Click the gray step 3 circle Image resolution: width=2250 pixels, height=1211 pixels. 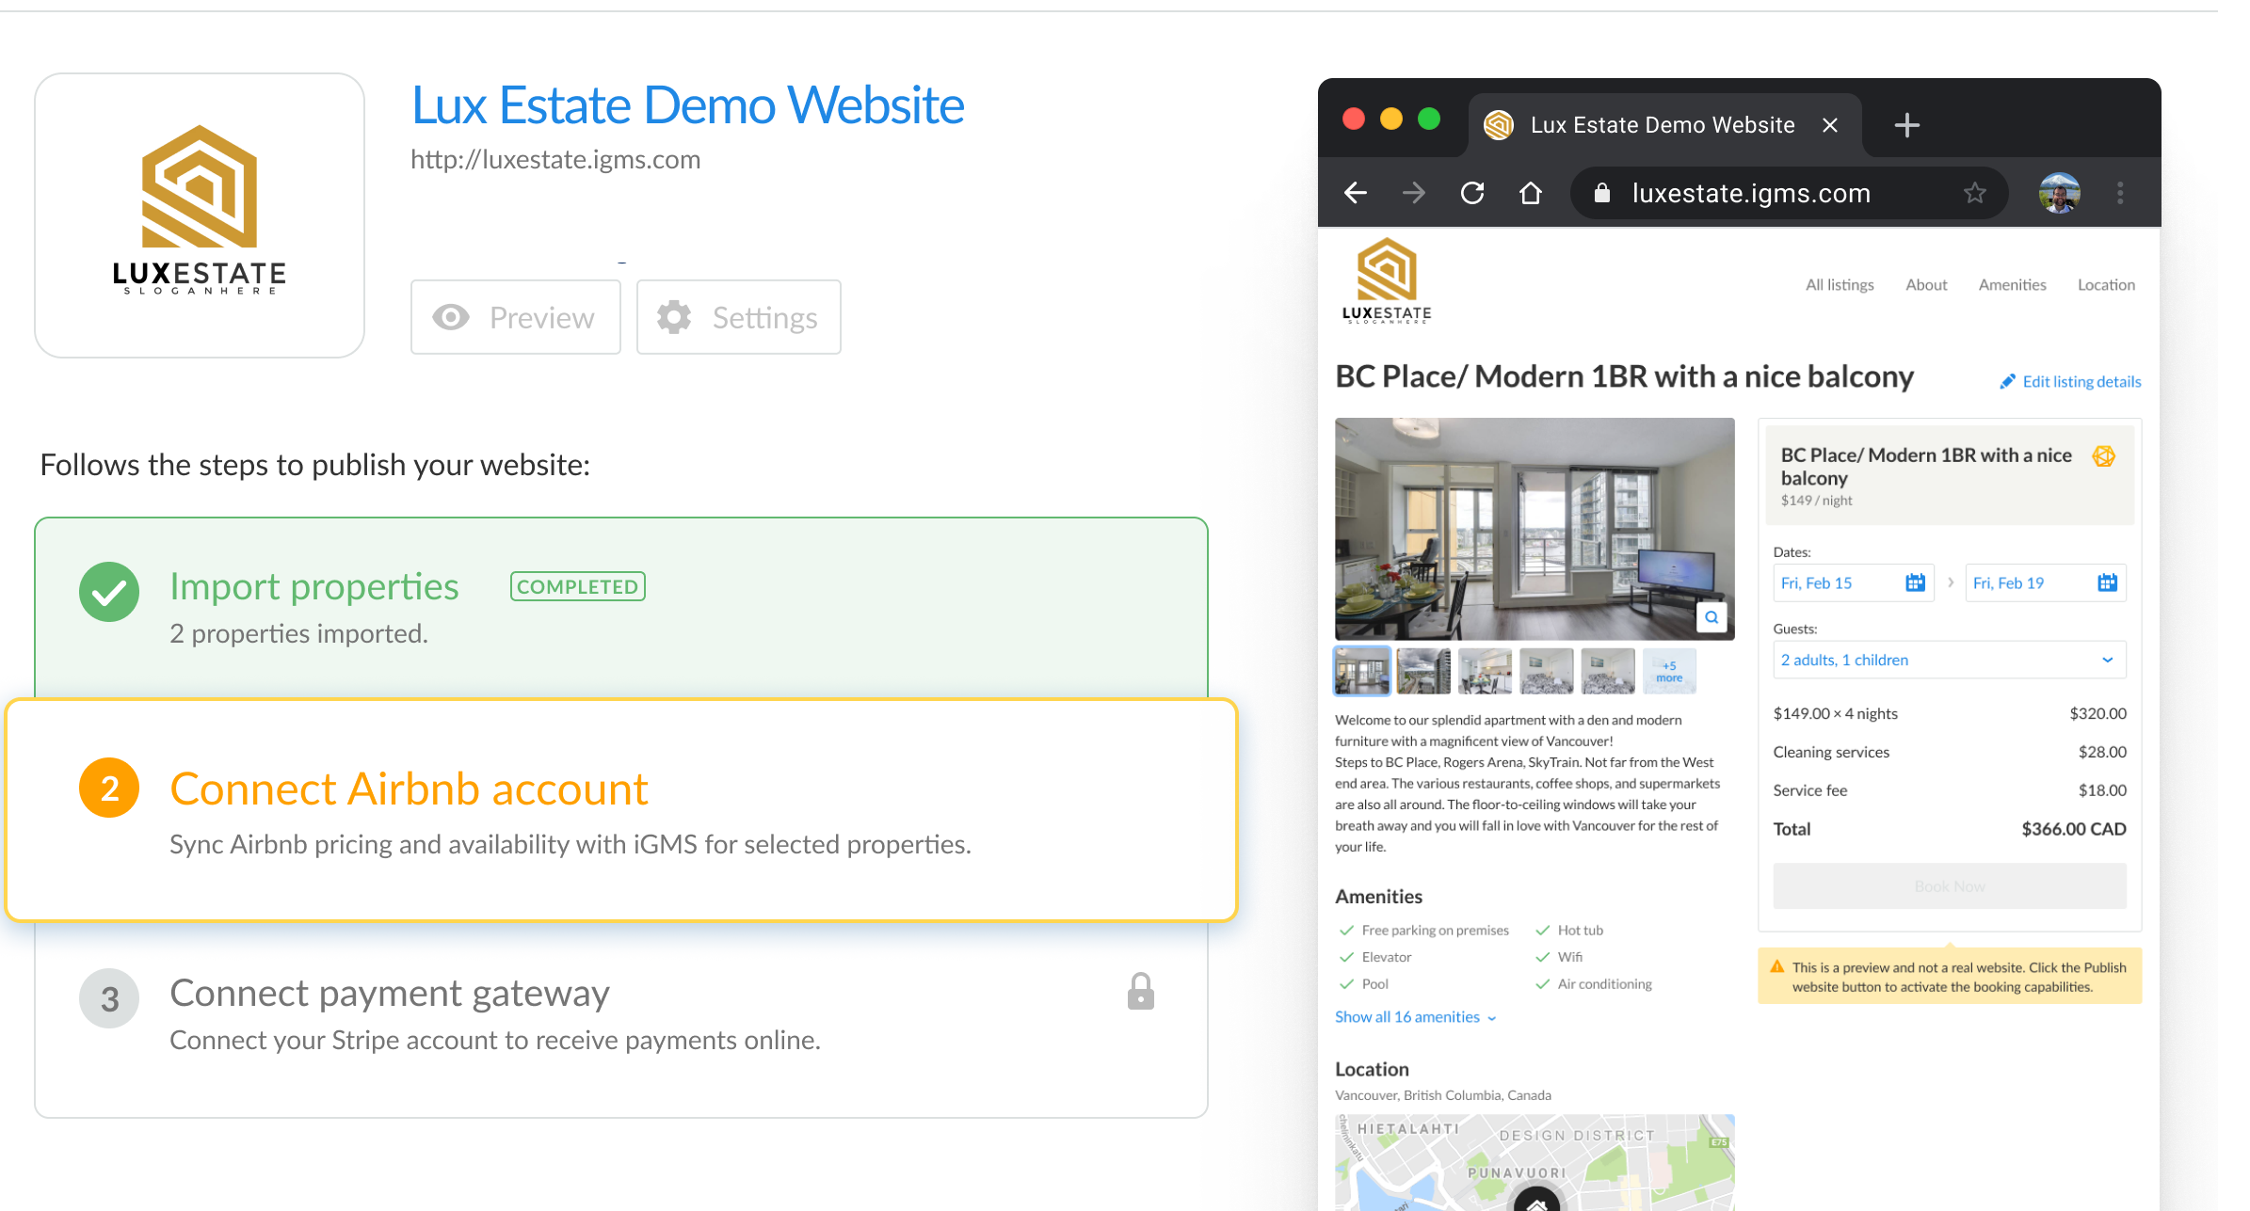[109, 998]
